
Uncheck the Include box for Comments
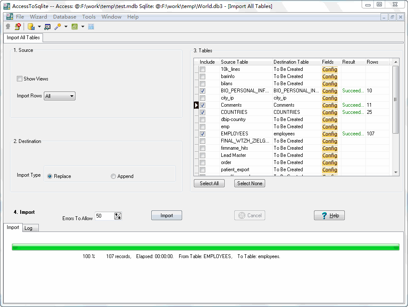coord(202,105)
